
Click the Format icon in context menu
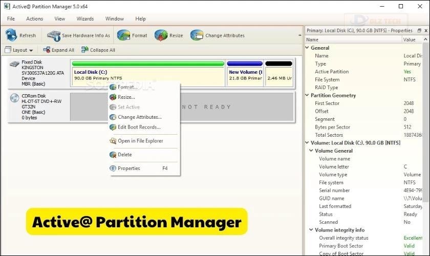[113, 87]
